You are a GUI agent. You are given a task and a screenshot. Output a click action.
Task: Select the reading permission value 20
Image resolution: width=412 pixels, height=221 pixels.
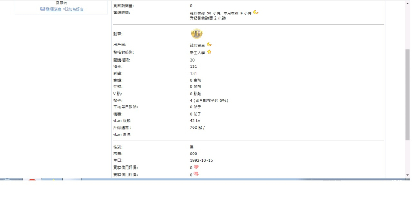point(192,60)
